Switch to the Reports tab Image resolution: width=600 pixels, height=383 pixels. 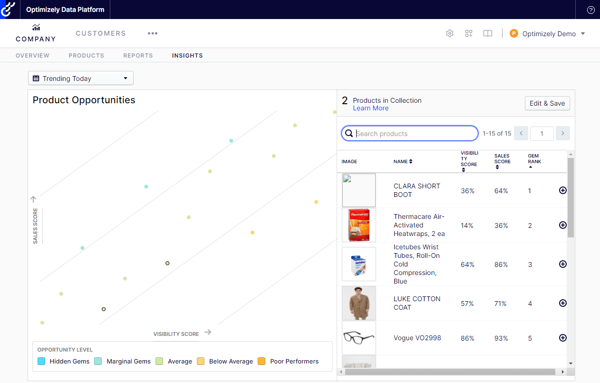point(138,56)
